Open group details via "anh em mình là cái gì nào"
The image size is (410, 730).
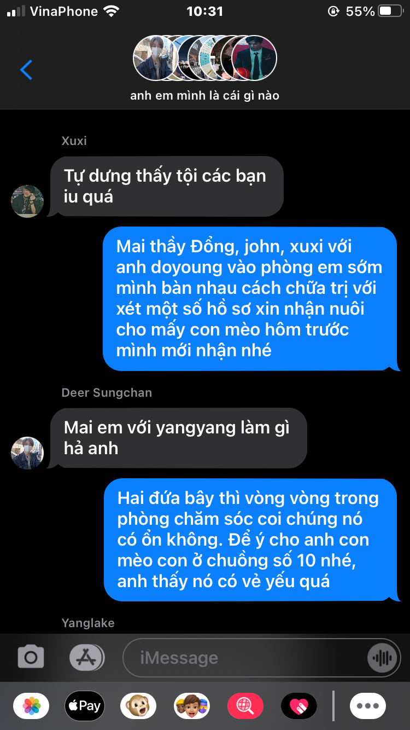pyautogui.click(x=205, y=96)
